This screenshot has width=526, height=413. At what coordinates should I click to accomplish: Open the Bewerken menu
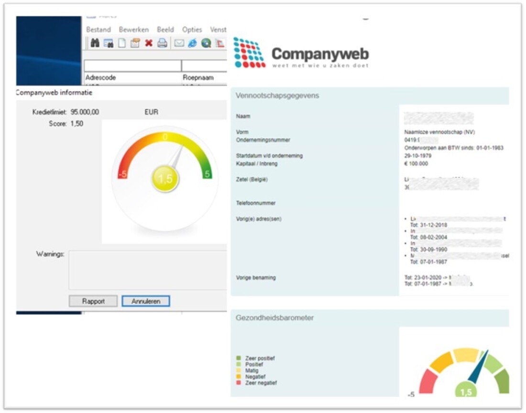(134, 30)
